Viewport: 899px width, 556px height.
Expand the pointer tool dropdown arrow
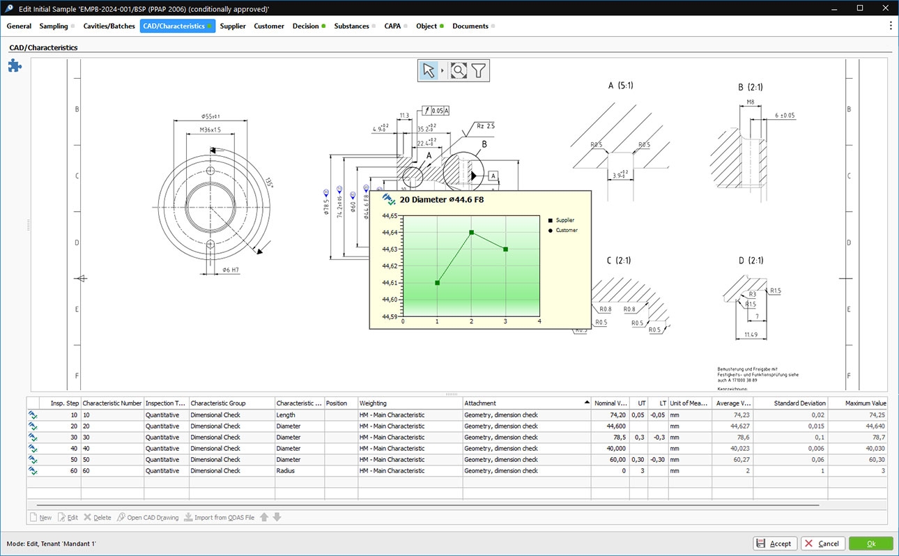[x=443, y=71]
